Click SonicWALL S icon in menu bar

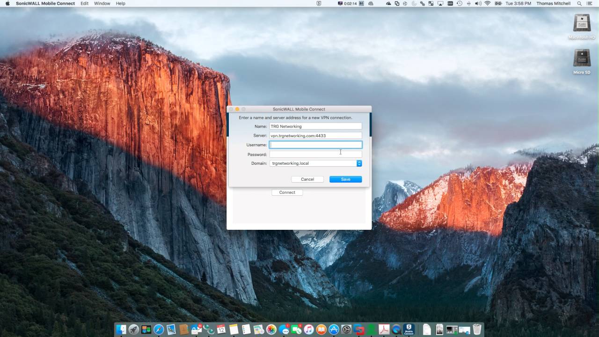pos(319,3)
